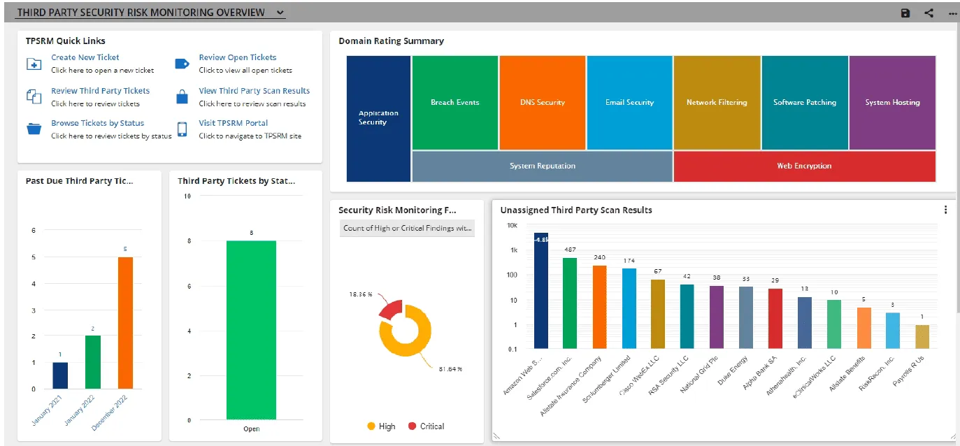Viewport: 960px width, 446px height.
Task: Expand the dashboard title dropdown arrow
Action: [x=280, y=13]
